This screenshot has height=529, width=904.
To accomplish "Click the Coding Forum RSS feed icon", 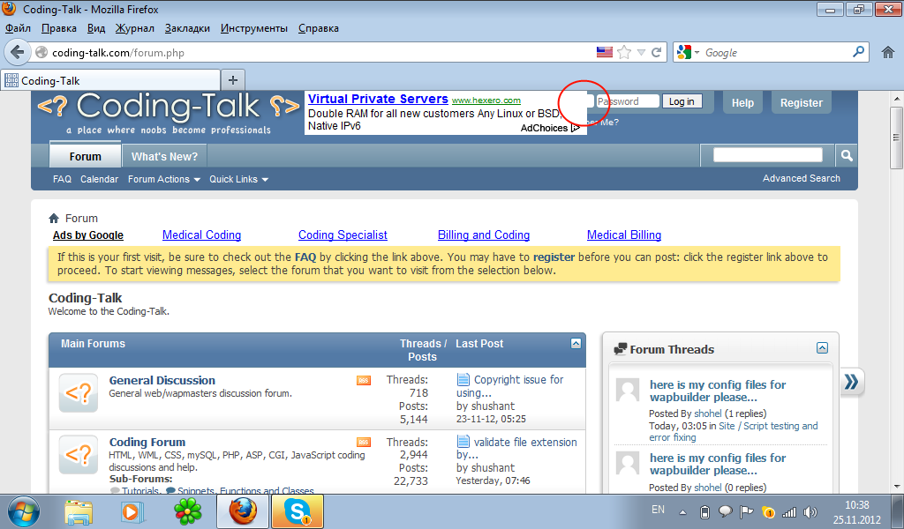I will pos(364,443).
